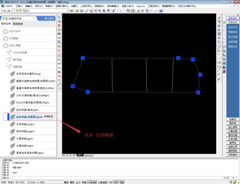Click the 视频教程 link
Screen dimensions: 240x184
(x=48, y=117)
